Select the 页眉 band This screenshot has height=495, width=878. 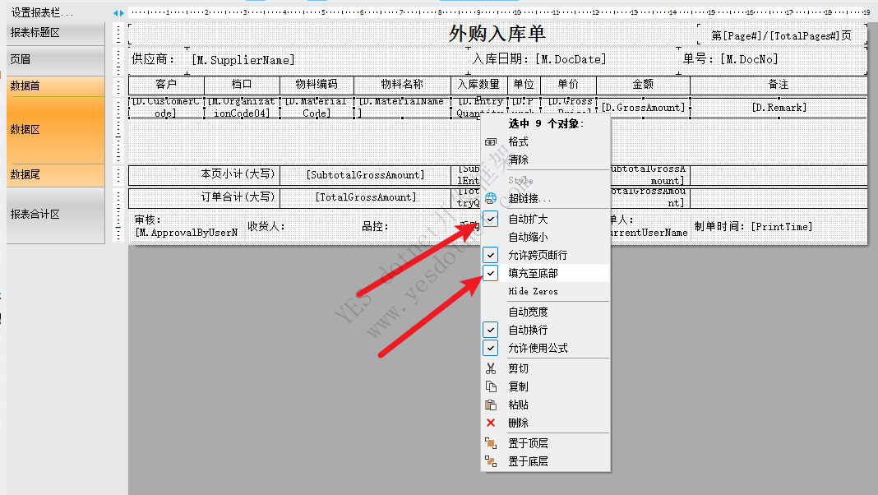click(x=55, y=60)
